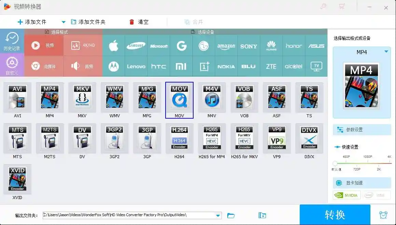Select the H265 for MKV format
This screenshot has height=225, width=396.
pos(244,138)
